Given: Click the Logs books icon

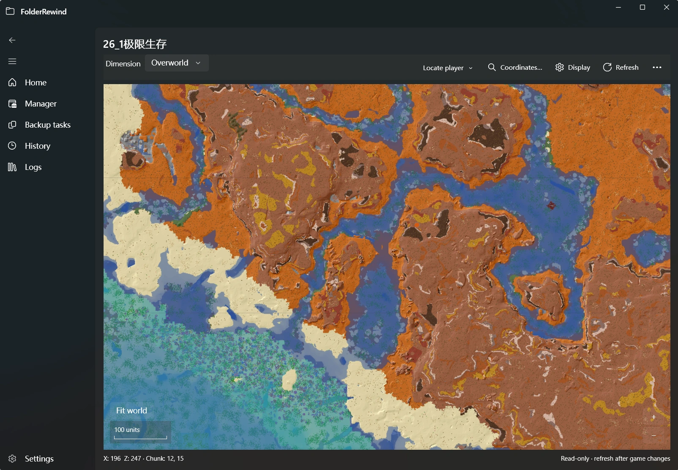Looking at the screenshot, I should [12, 167].
